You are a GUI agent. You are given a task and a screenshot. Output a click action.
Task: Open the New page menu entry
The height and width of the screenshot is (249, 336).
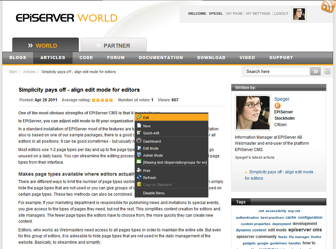point(147,126)
